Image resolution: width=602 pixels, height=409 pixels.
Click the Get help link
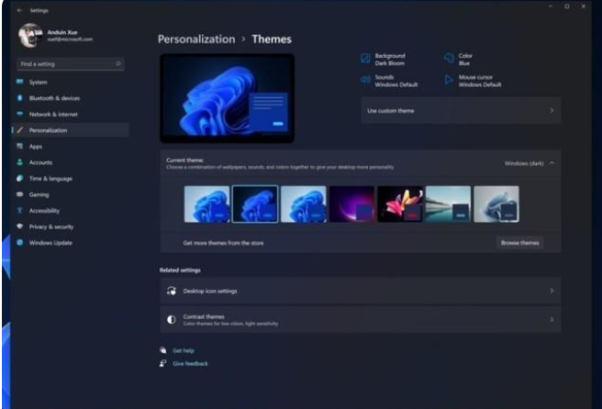pos(184,350)
